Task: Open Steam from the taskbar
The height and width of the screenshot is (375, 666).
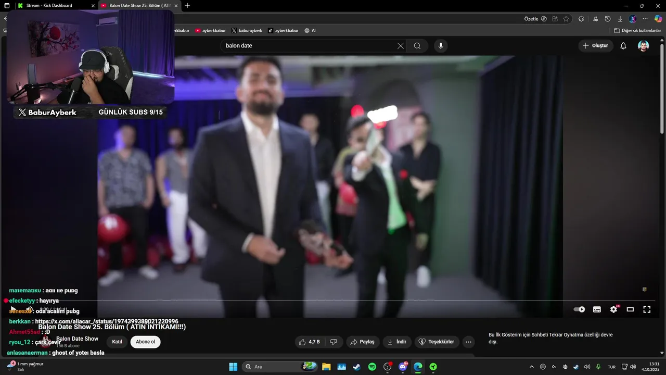Action: 356,367
